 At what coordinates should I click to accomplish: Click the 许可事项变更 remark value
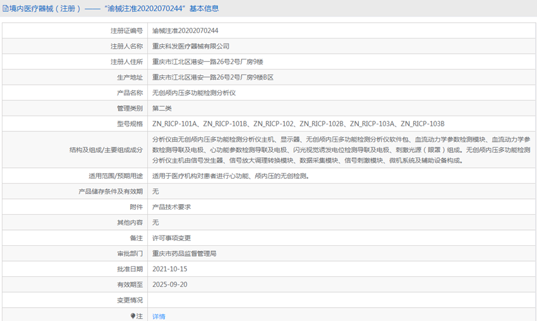171,238
